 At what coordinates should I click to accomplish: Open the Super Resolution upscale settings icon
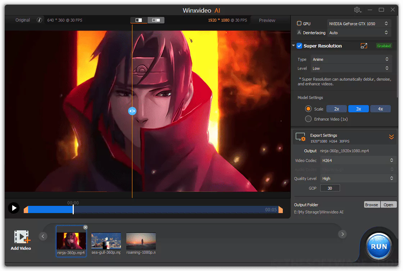tap(364, 46)
